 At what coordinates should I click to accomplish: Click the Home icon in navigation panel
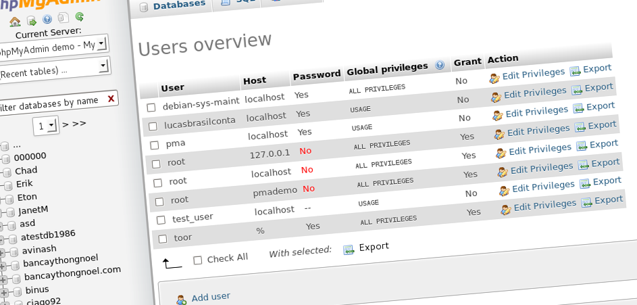(x=15, y=20)
